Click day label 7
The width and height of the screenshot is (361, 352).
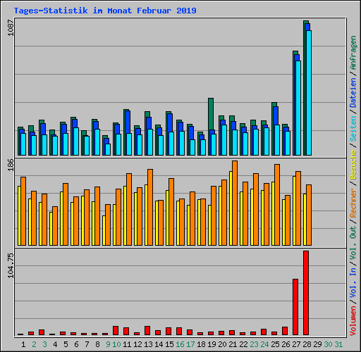[87, 344]
